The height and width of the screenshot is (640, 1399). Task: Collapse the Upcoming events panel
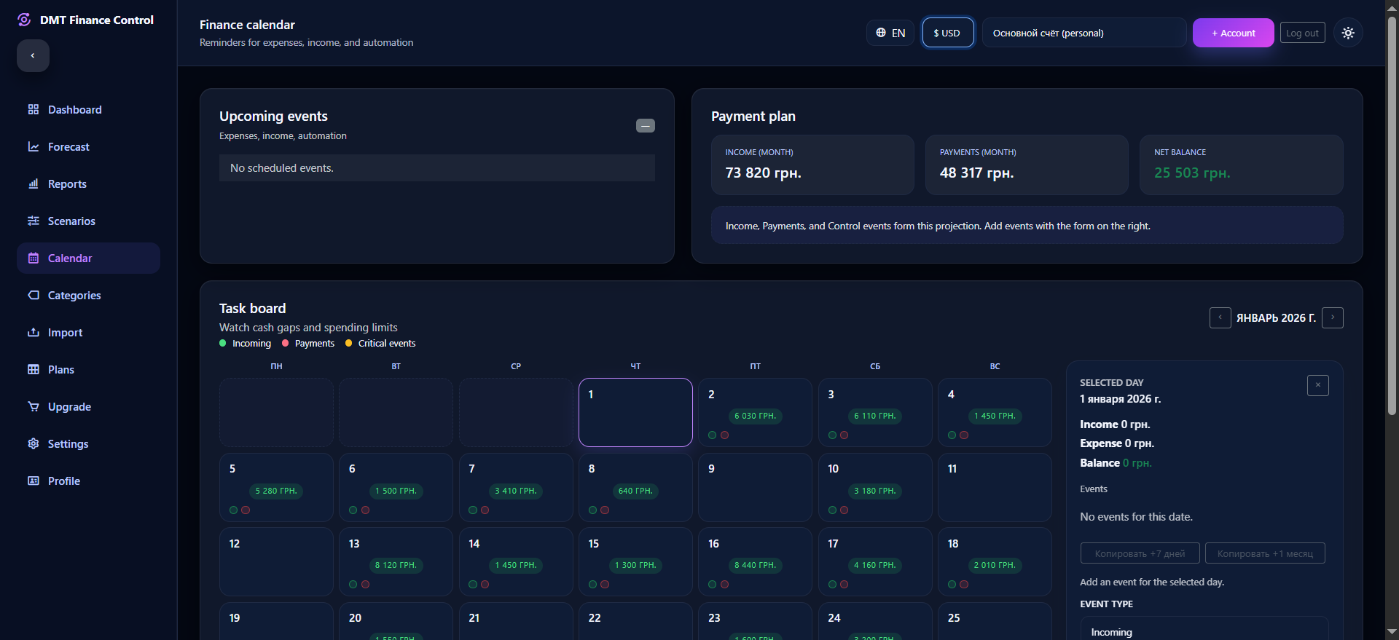tap(646, 125)
